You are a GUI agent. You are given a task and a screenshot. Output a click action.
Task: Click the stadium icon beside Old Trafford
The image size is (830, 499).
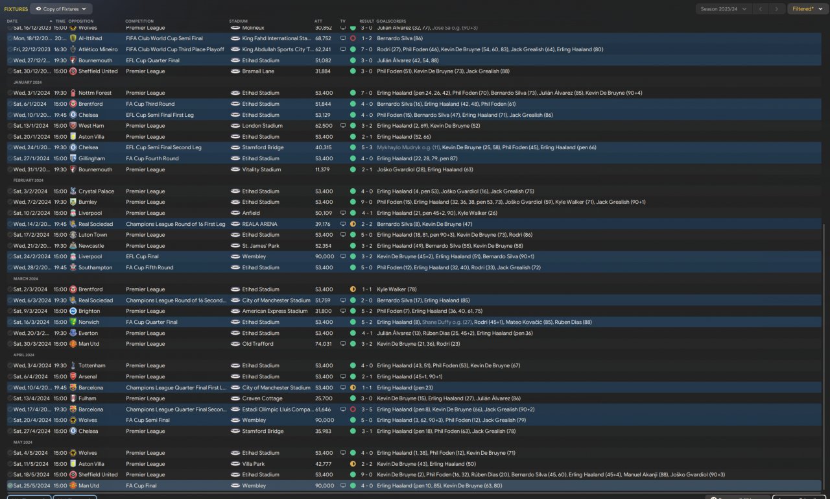point(235,344)
